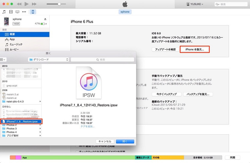This screenshot has width=250, height=163.
Task: Click タグを追加 link
Action: click(87, 126)
